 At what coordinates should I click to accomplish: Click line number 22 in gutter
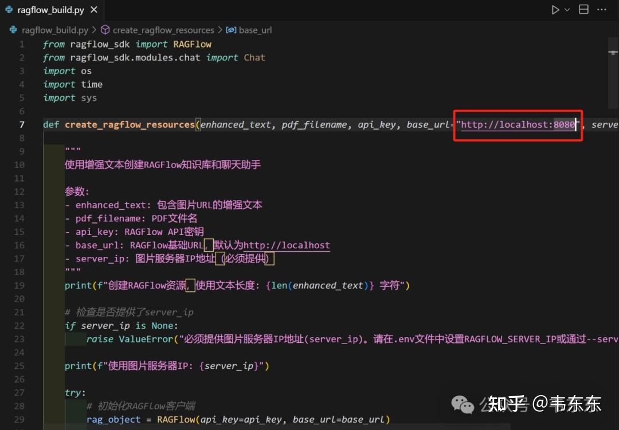coord(19,326)
